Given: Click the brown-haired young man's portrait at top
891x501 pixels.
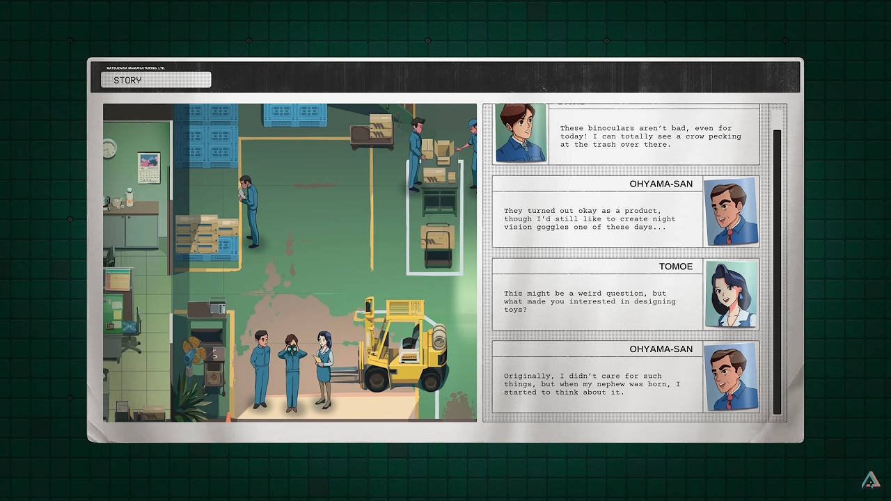Looking at the screenshot, I should (x=521, y=133).
